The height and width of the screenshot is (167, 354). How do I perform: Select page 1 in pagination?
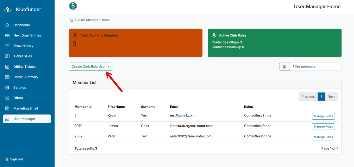pyautogui.click(x=321, y=97)
